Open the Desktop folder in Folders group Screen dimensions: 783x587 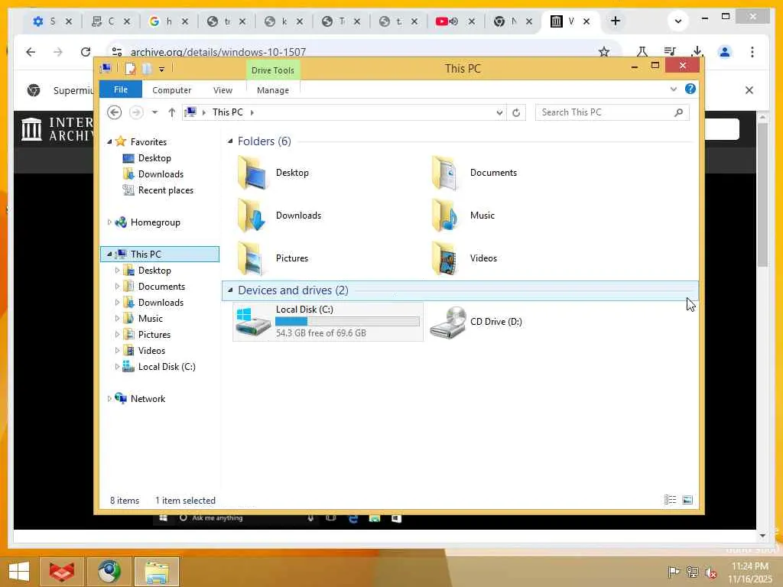(x=274, y=173)
